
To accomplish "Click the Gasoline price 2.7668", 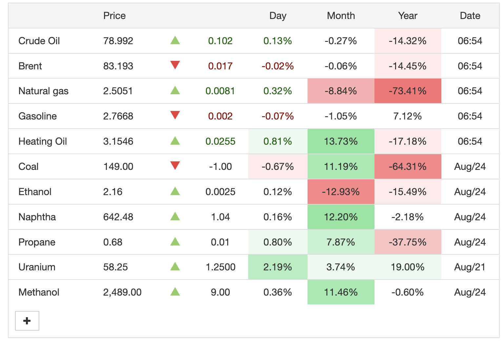I will click(118, 116).
